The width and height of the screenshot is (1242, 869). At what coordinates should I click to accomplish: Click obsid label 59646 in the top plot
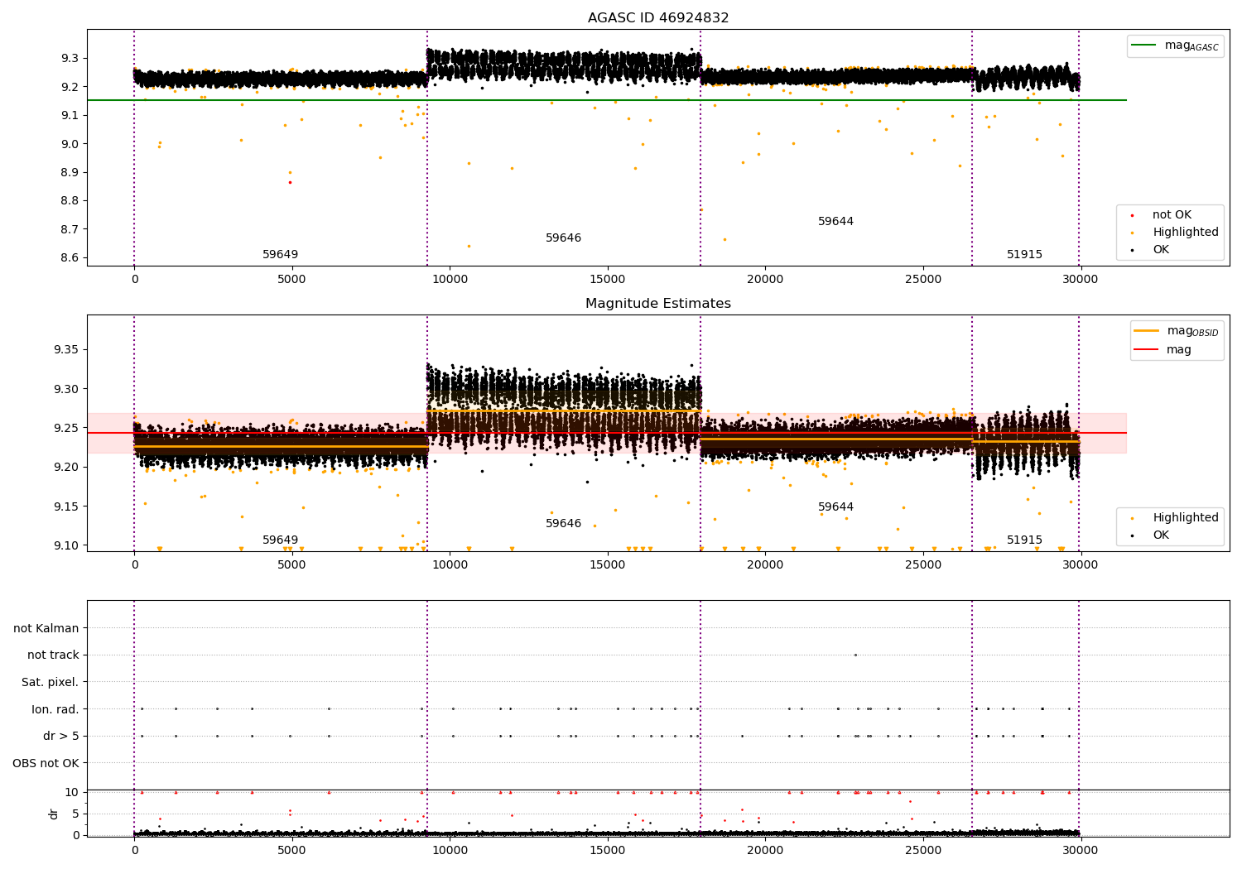[563, 238]
